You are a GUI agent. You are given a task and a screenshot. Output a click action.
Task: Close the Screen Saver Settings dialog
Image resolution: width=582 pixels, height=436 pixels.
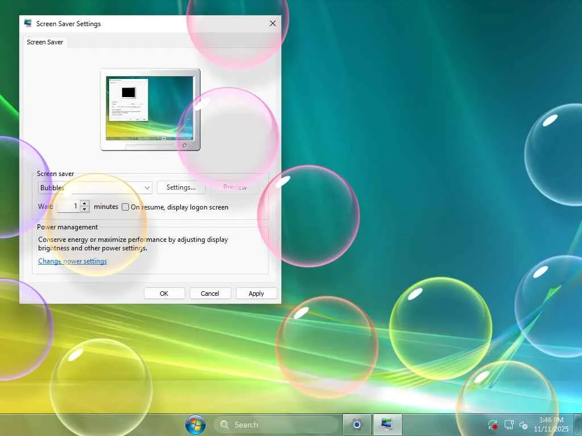click(x=273, y=23)
